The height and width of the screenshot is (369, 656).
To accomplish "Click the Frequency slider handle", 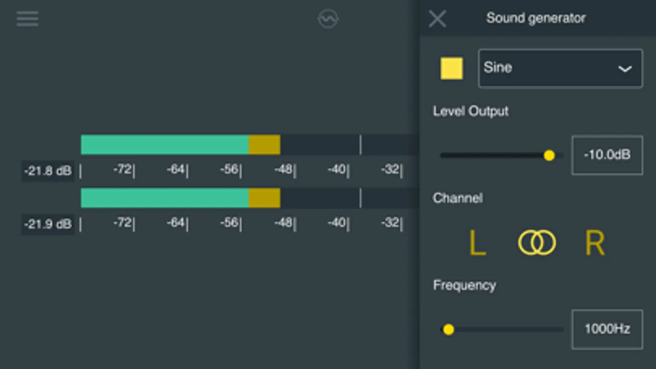I will [448, 329].
